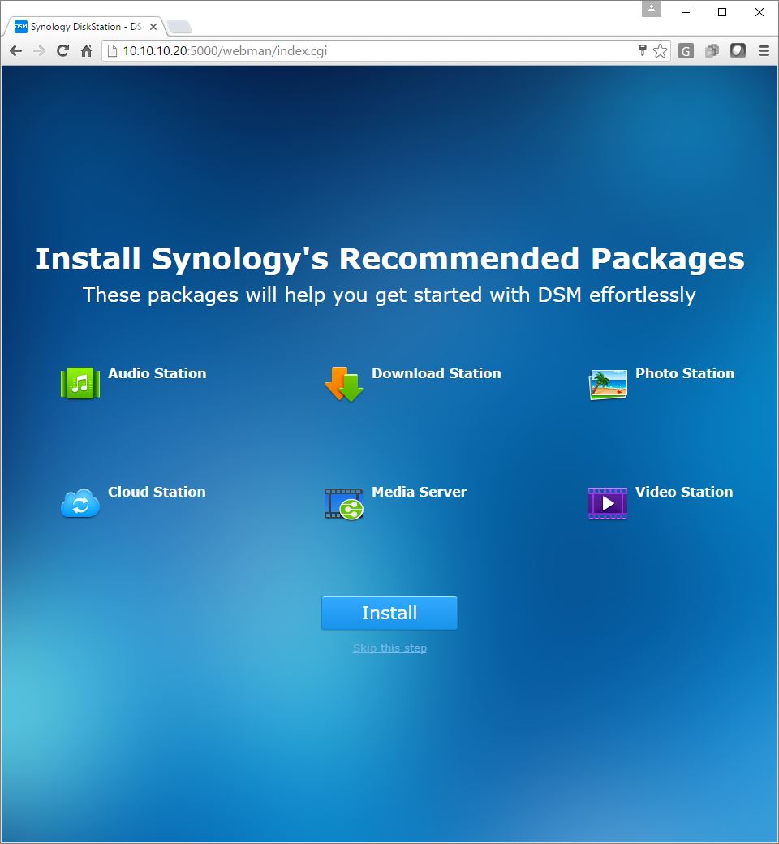Viewport: 779px width, 844px height.
Task: Close the browser window
Action: pos(759,12)
